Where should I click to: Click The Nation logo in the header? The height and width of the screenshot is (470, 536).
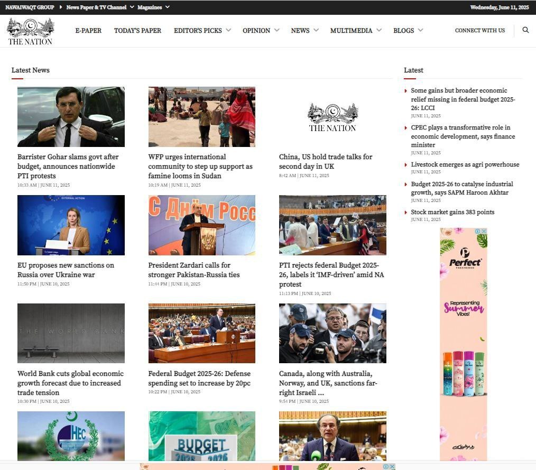[30, 31]
